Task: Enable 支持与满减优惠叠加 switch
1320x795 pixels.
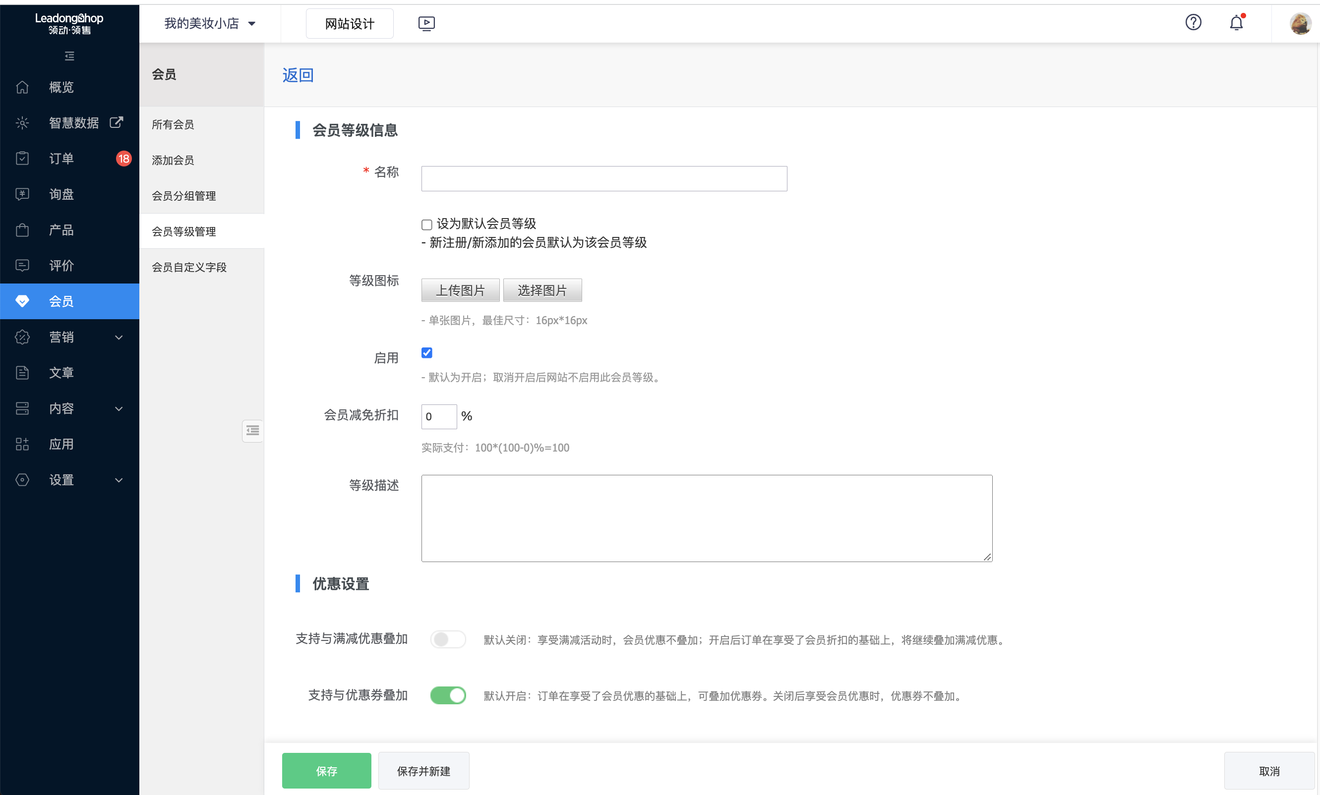Action: (x=448, y=639)
